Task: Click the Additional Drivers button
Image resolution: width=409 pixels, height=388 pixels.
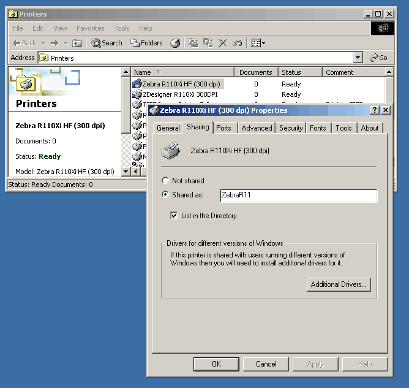Action: [x=339, y=284]
